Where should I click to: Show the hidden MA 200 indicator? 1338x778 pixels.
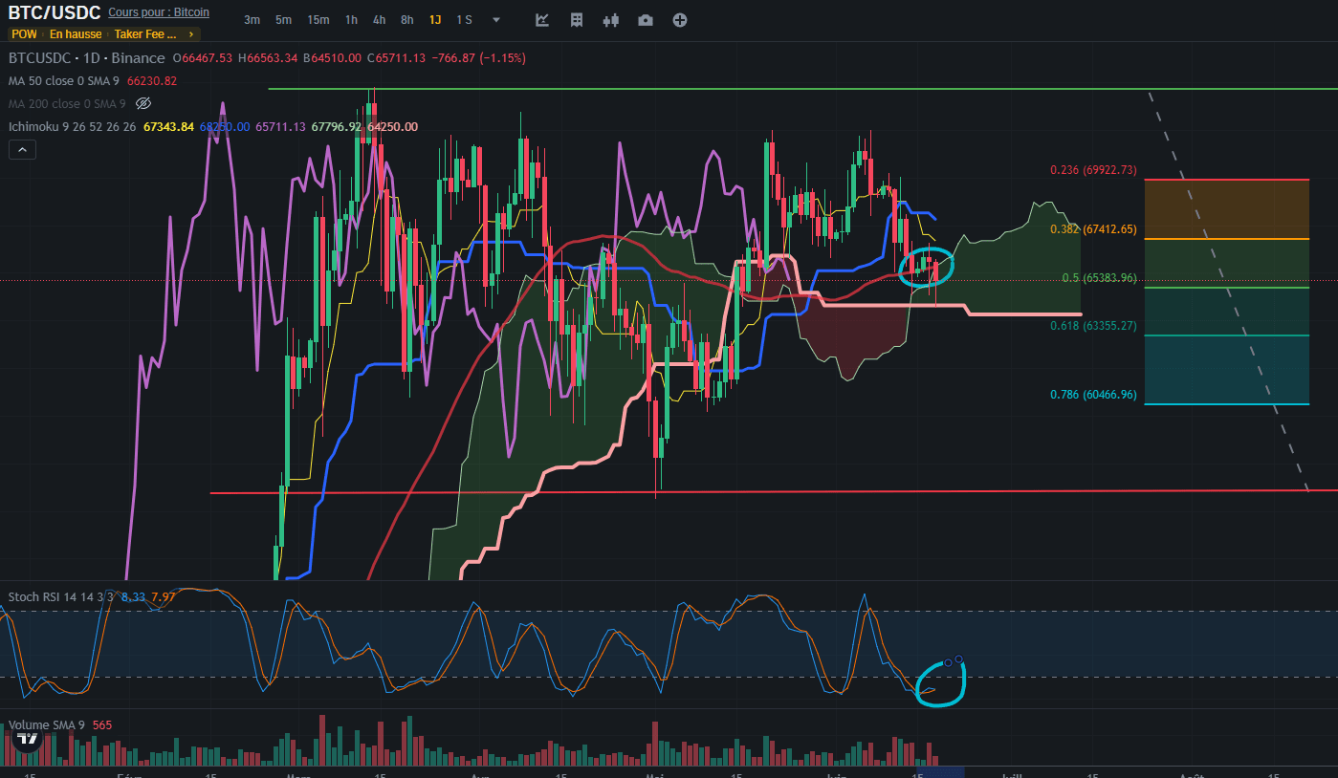point(143,103)
